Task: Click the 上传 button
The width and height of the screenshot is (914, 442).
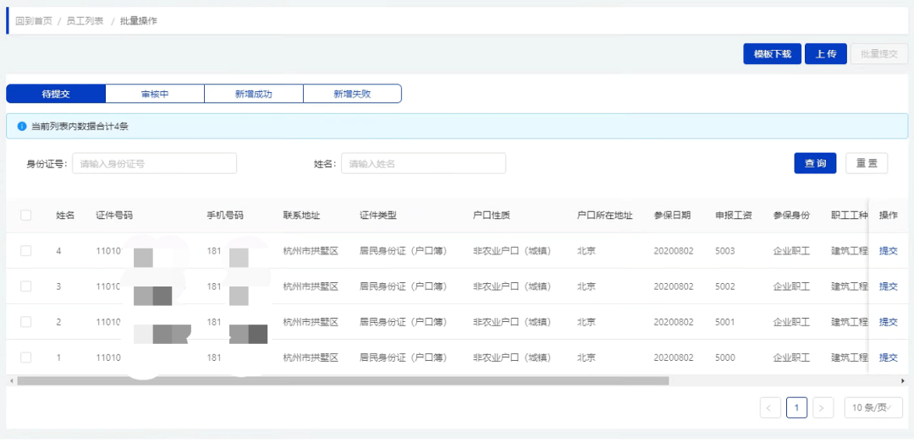Action: coord(826,54)
